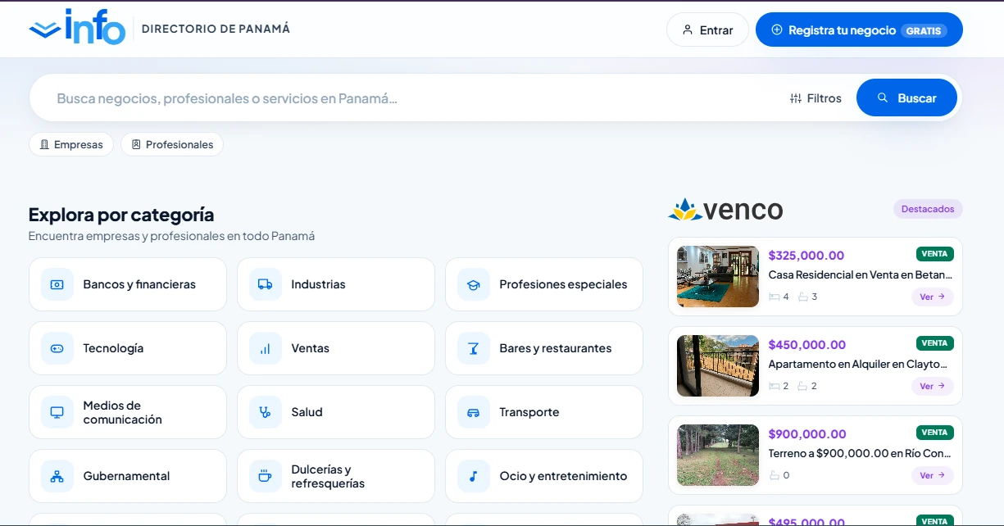Screen dimensions: 1004x526
Task: Open Registra tu negocio GRATIS
Action: pyautogui.click(x=859, y=29)
